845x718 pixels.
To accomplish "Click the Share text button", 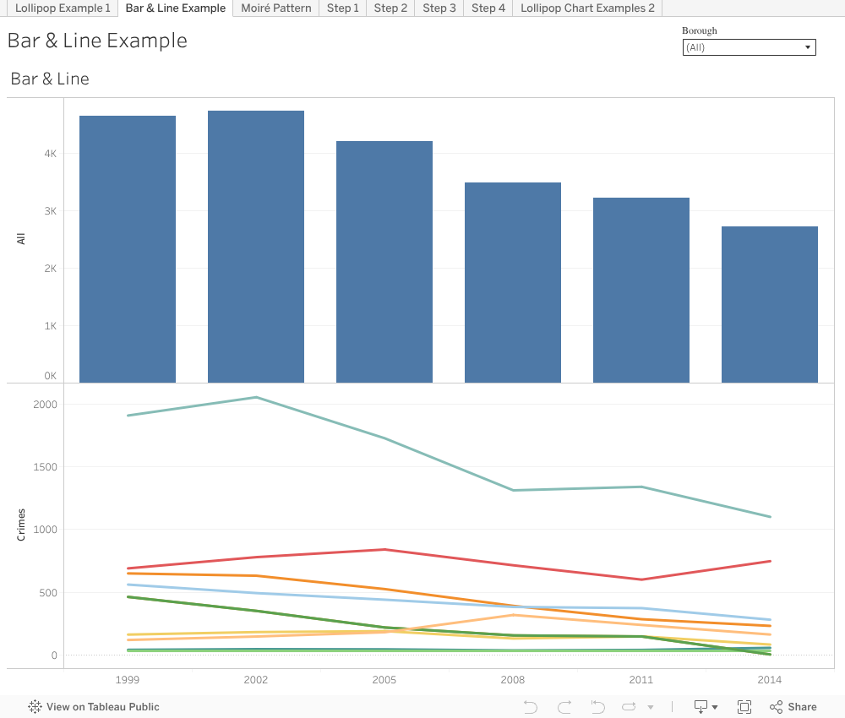I will tap(802, 707).
